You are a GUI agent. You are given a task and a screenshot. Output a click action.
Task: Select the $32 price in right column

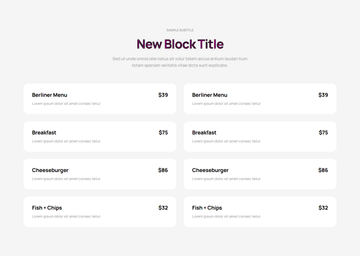[x=323, y=208]
